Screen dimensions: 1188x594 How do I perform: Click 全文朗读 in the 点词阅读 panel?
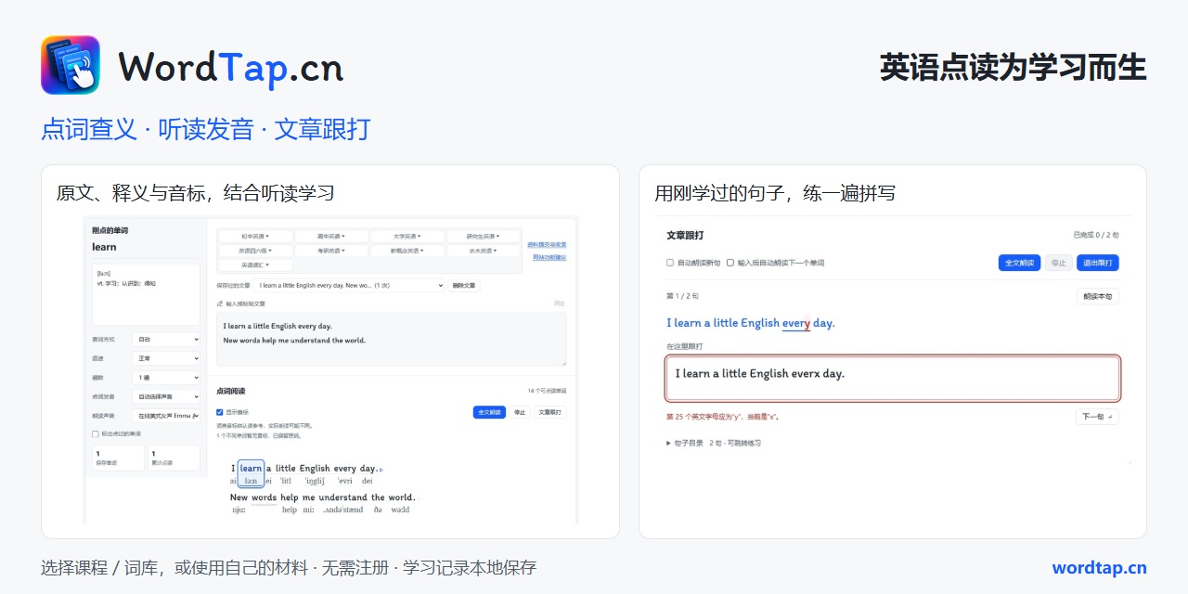pyautogui.click(x=489, y=412)
